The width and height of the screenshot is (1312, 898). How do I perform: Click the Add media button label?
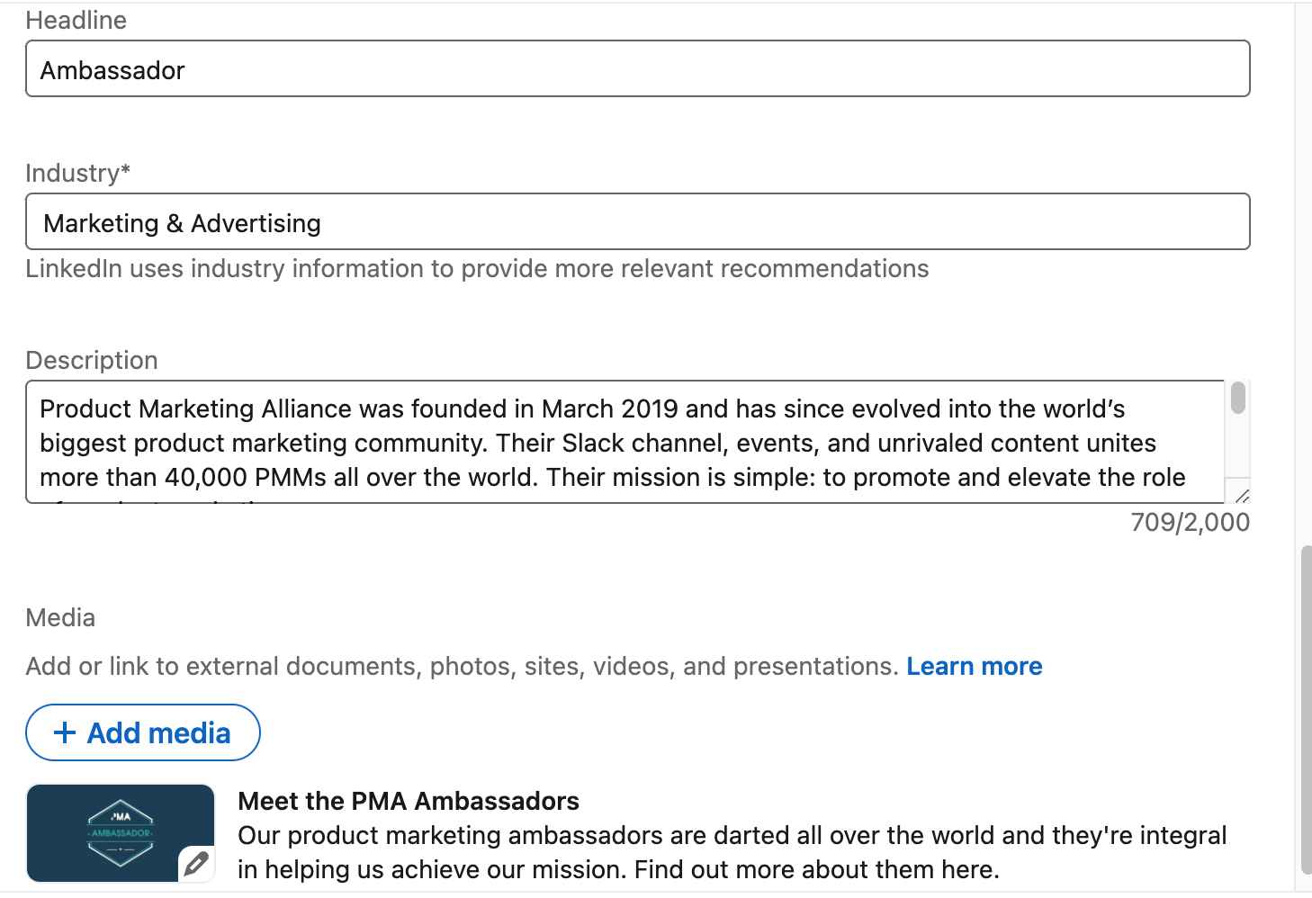click(x=158, y=733)
